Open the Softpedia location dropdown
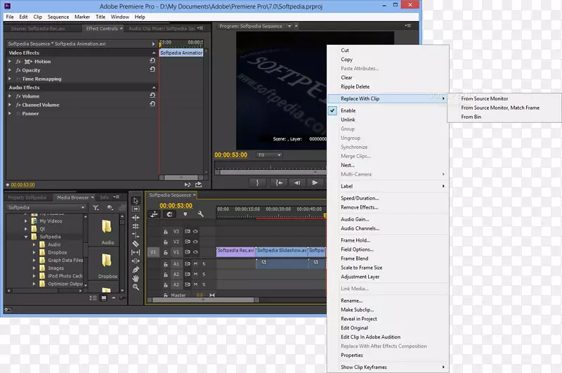Viewport: 562px width, 373px height. 46,207
